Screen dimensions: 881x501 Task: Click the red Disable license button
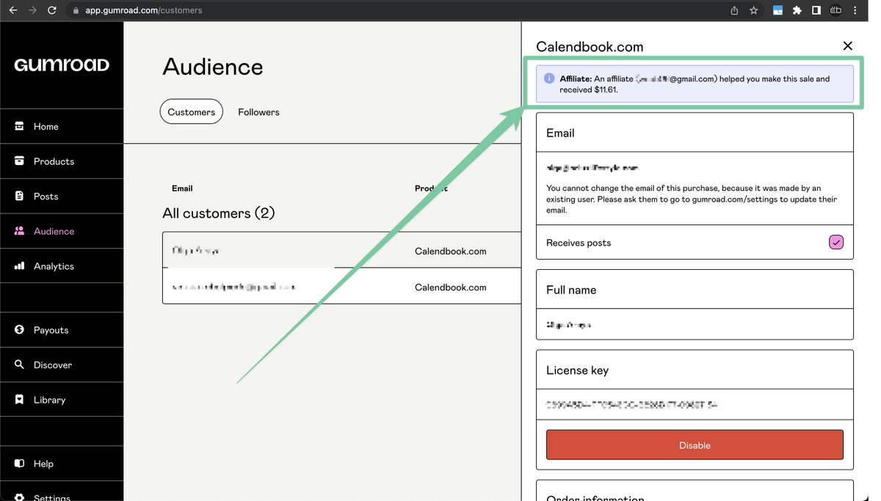point(695,445)
